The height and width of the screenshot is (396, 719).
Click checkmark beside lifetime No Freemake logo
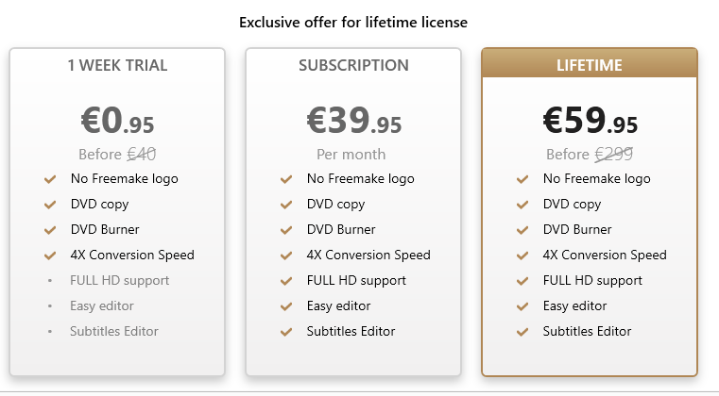click(x=522, y=178)
